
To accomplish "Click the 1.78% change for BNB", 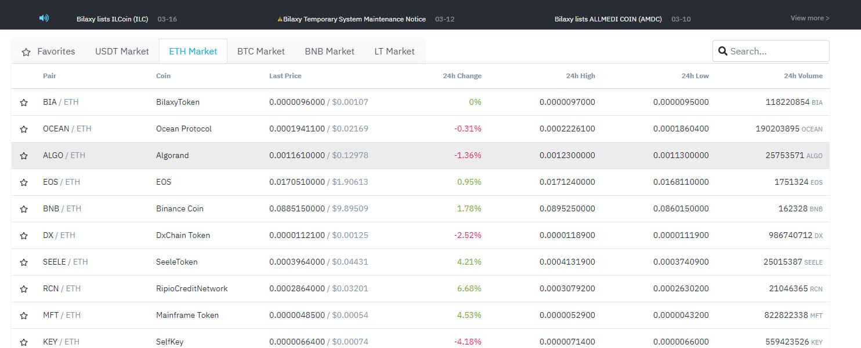I will [469, 208].
